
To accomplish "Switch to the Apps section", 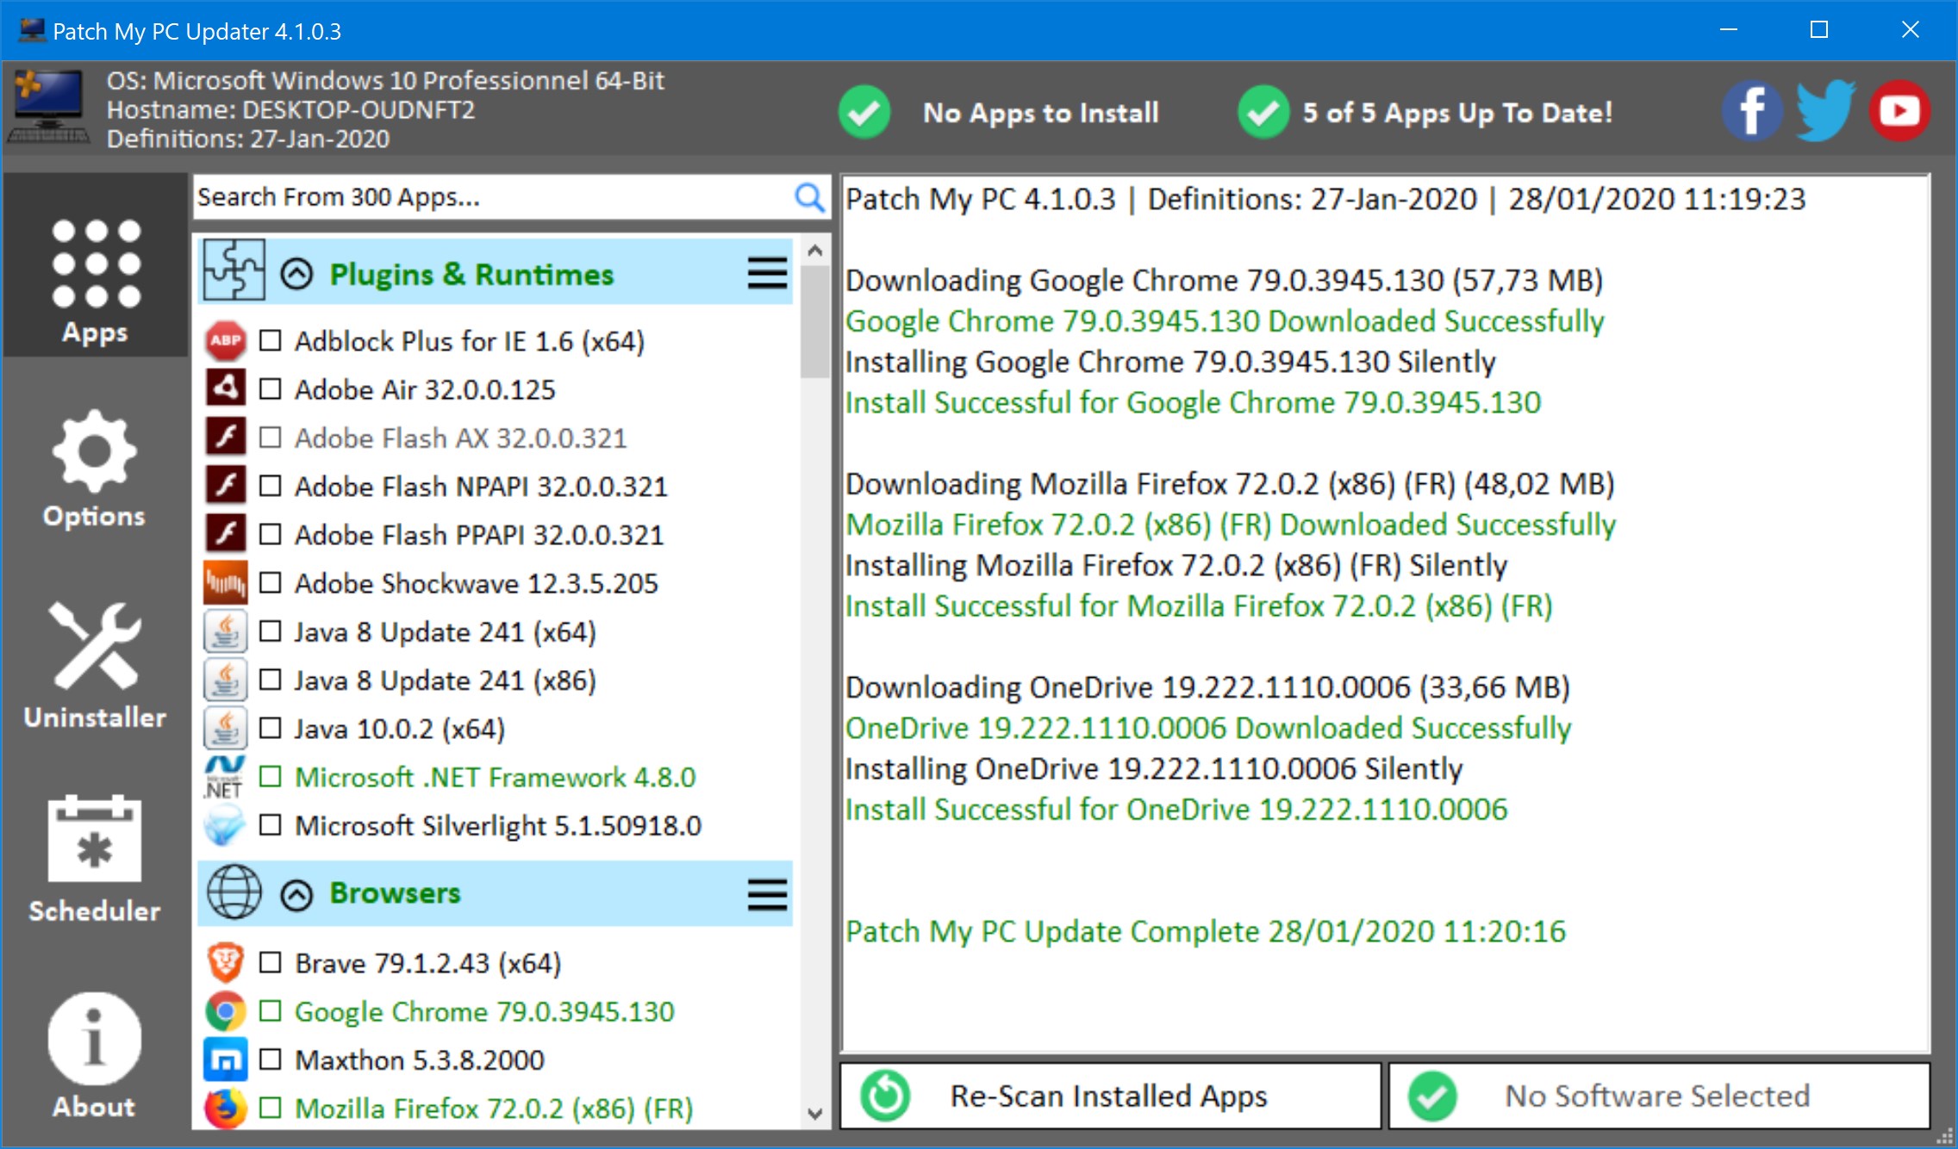I will pyautogui.click(x=95, y=265).
